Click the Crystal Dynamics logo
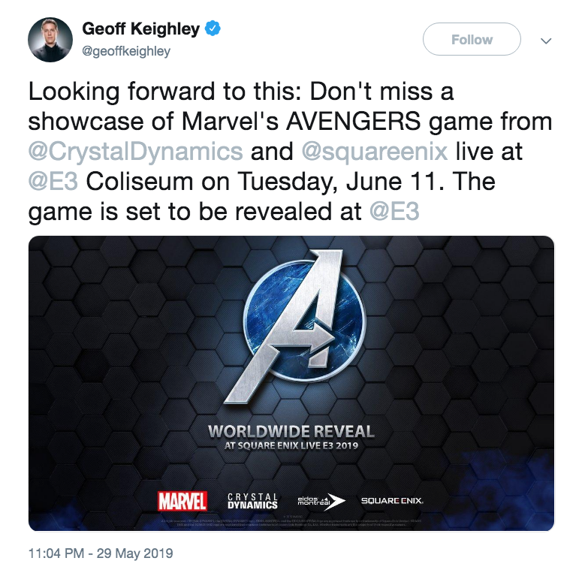 click(x=252, y=501)
